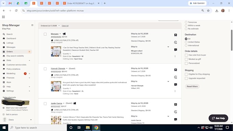The width and height of the screenshot is (233, 131).
Task: Select the Within a week filter
Action: (x=186, y=26)
